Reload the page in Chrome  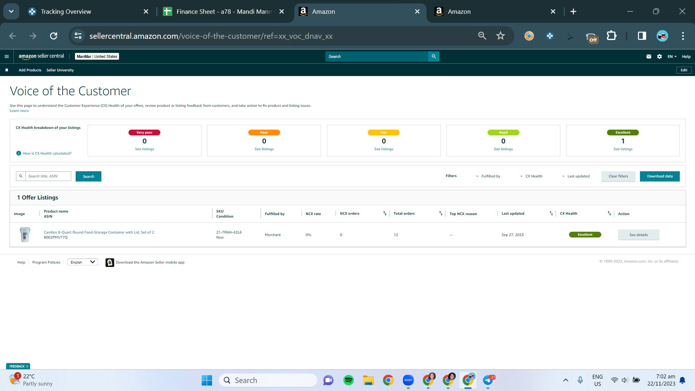point(54,36)
